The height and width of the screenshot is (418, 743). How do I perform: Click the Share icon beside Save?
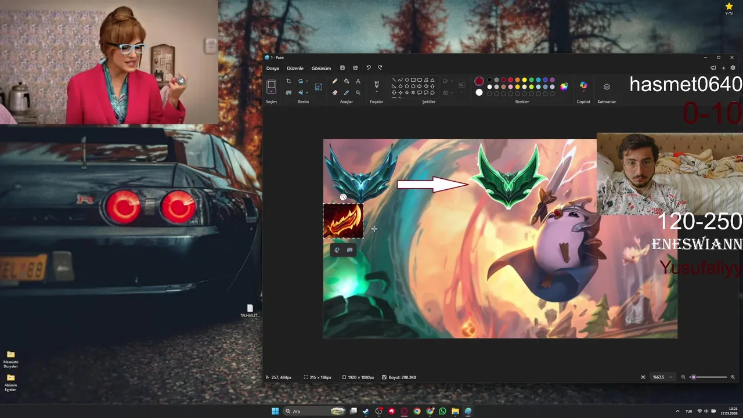click(355, 68)
